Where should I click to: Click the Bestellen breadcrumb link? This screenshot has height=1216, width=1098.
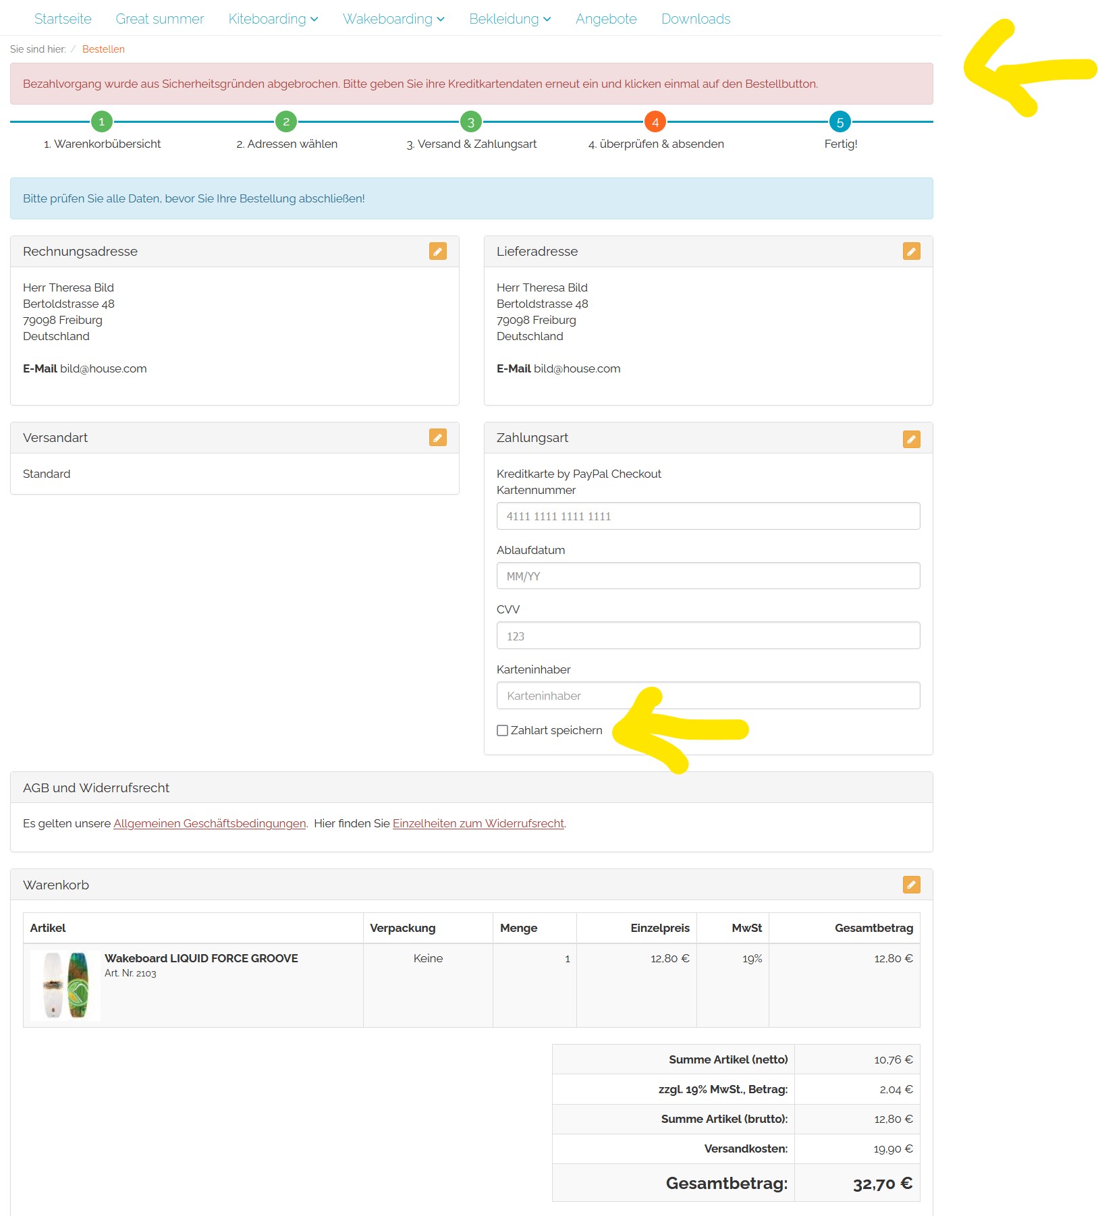(x=103, y=49)
